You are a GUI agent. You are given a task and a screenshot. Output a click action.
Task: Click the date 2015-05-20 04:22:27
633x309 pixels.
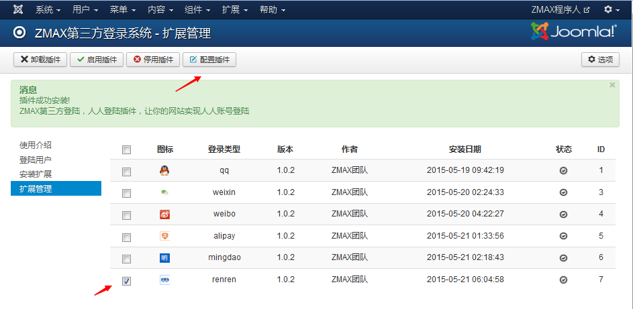pyautogui.click(x=465, y=214)
